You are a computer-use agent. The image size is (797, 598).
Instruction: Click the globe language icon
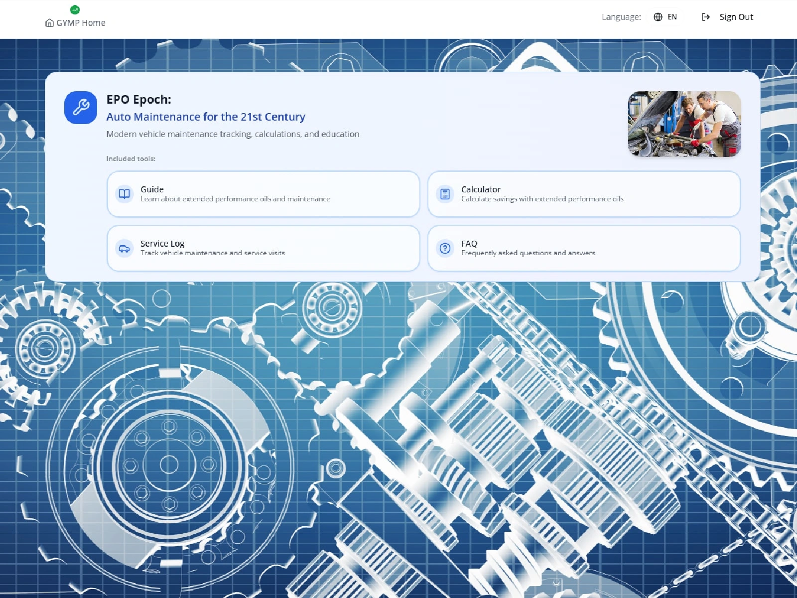(658, 17)
